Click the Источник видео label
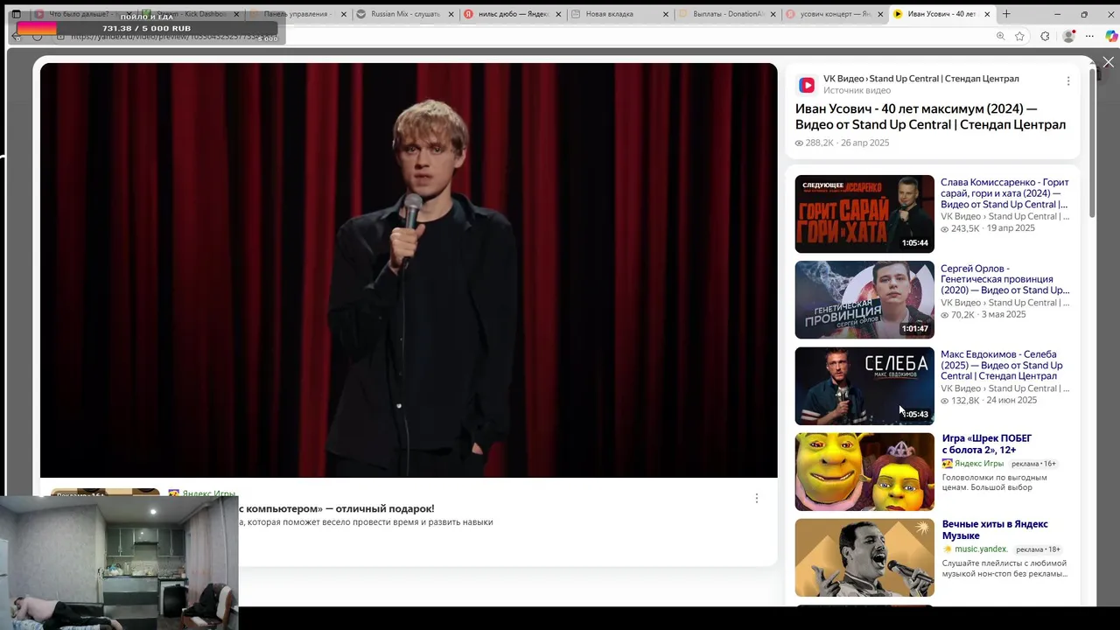This screenshot has width=1120, height=630. pos(857,90)
